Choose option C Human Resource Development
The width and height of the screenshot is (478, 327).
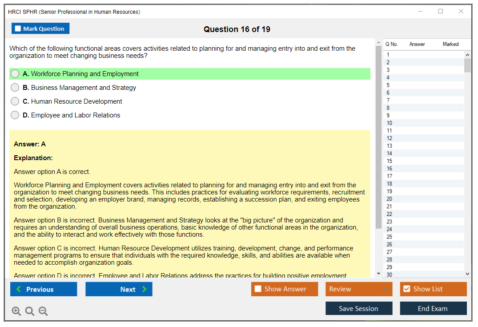pyautogui.click(x=15, y=101)
